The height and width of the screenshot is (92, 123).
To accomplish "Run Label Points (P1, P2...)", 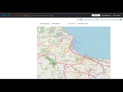I will (x=91, y=19).
